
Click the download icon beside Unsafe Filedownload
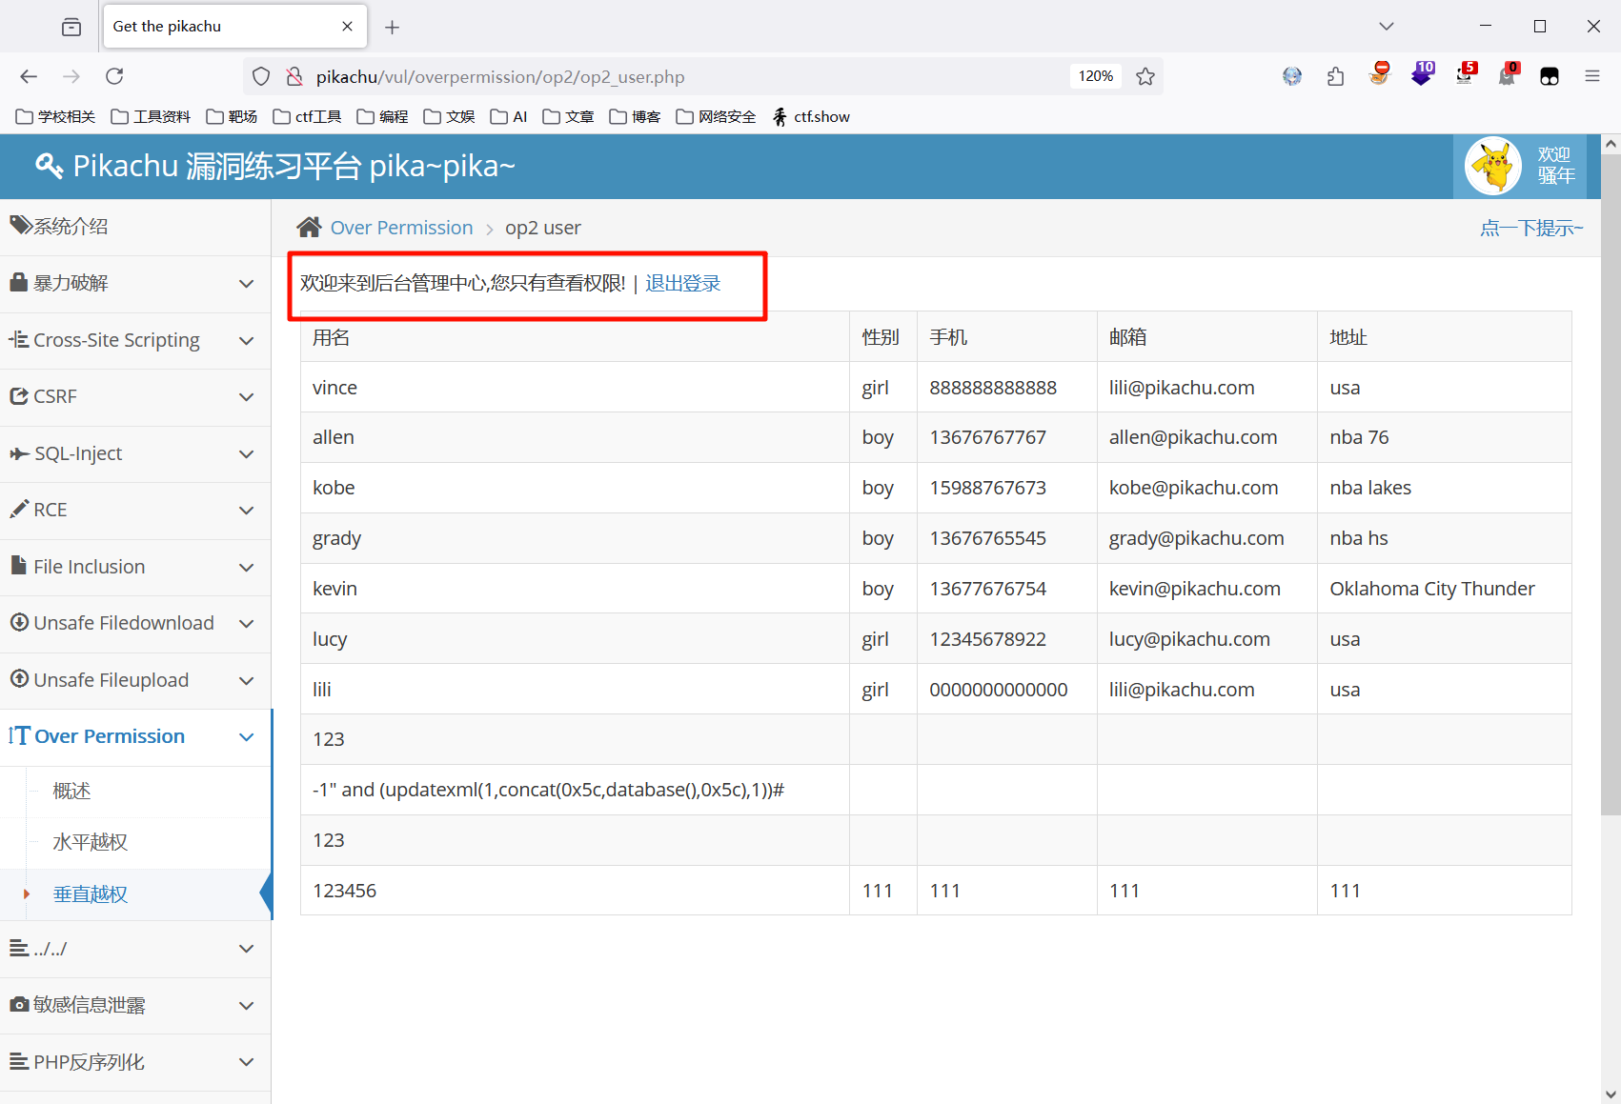[x=19, y=622]
